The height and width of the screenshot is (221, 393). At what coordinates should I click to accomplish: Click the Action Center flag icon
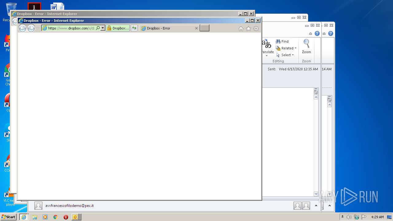pyautogui.click(x=364, y=217)
